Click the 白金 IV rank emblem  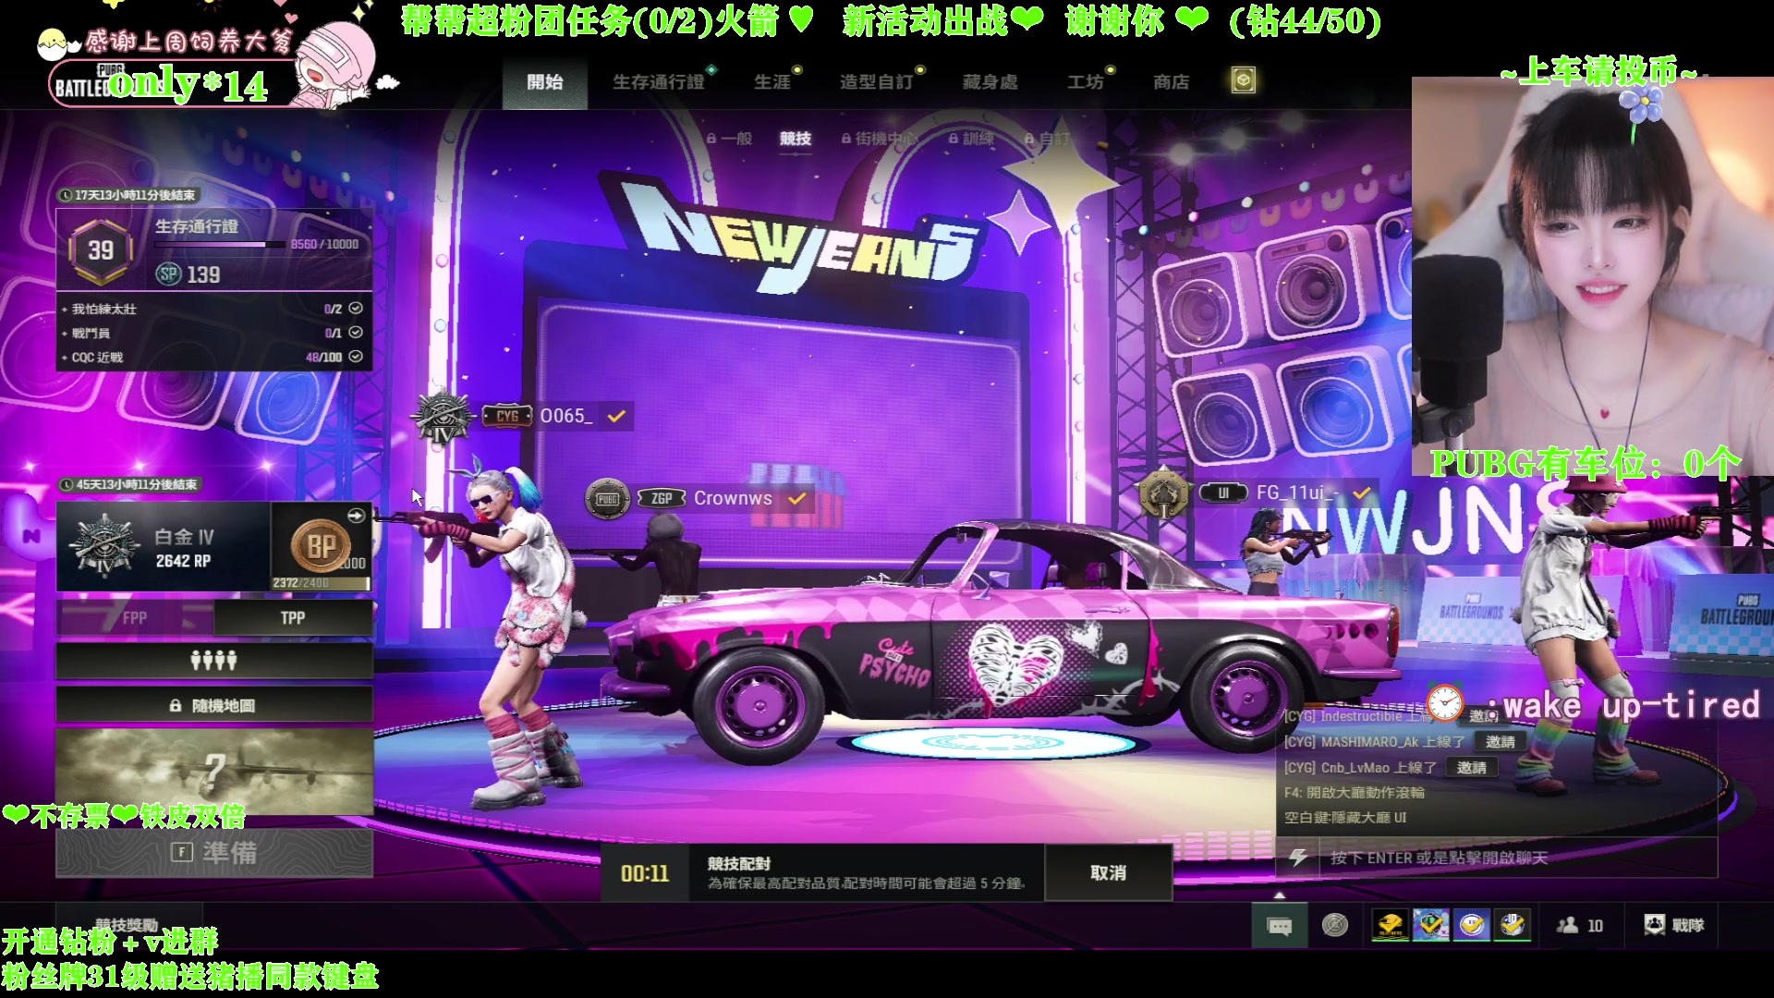click(x=104, y=546)
